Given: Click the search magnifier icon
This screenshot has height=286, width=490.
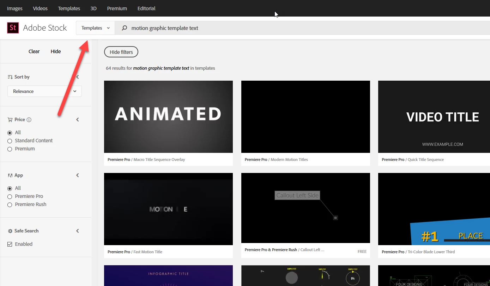Looking at the screenshot, I should pyautogui.click(x=124, y=28).
